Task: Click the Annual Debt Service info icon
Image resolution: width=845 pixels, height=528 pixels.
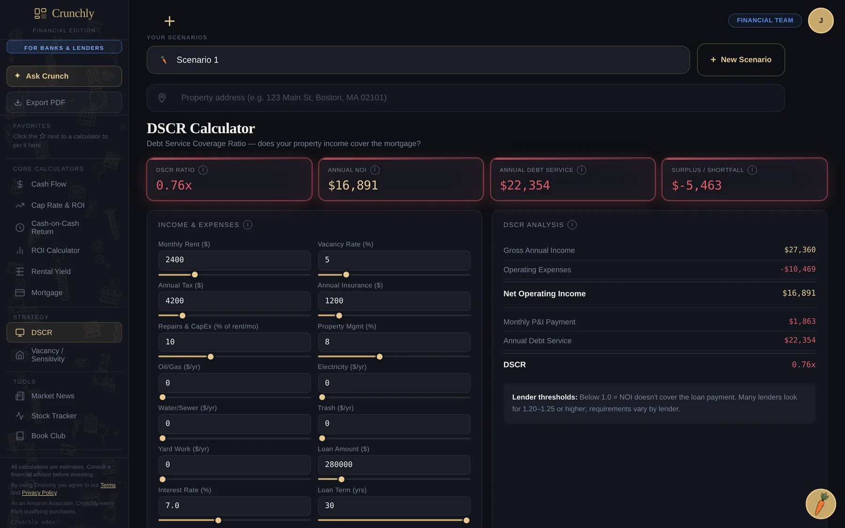Action: [x=581, y=170]
